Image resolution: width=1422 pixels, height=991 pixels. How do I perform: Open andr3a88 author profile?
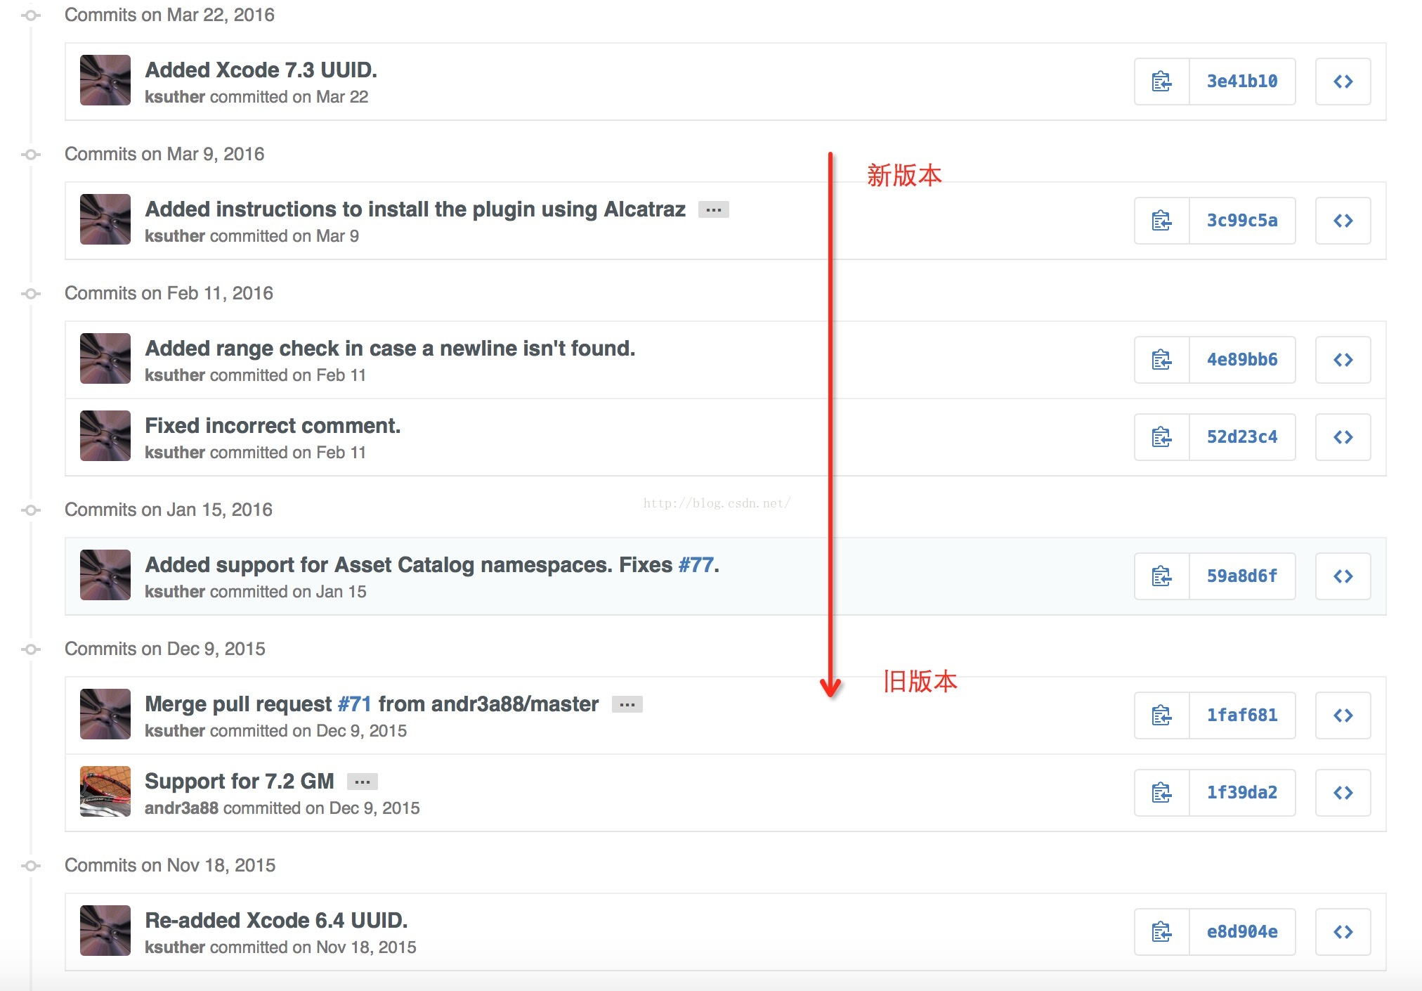click(x=181, y=808)
